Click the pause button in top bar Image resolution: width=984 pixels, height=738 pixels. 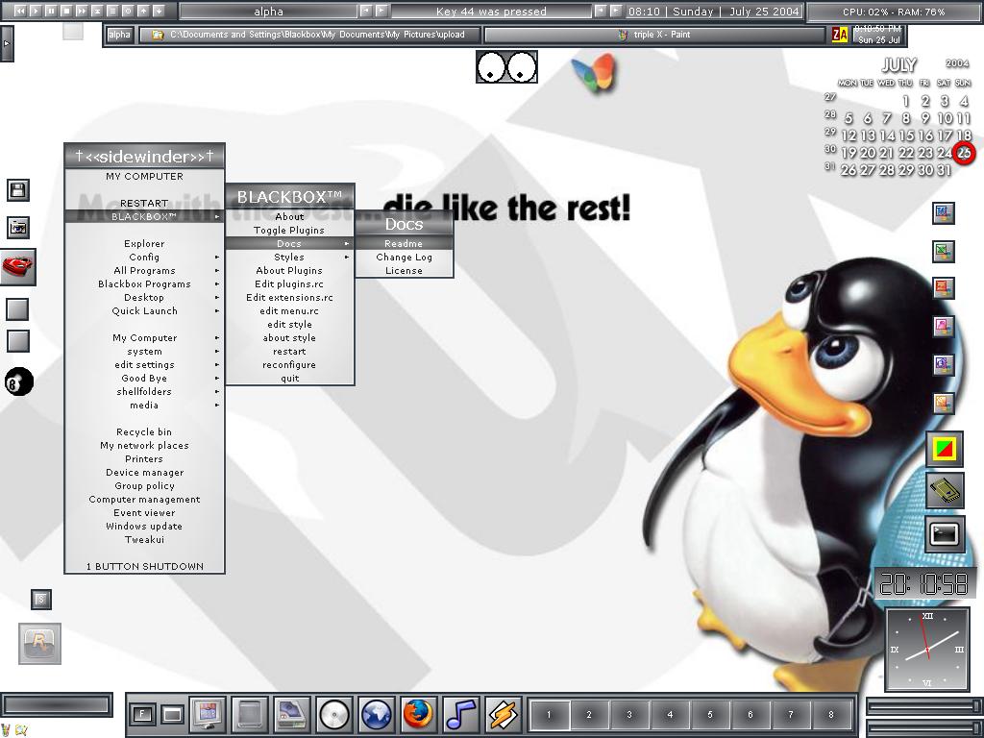pyautogui.click(x=50, y=11)
